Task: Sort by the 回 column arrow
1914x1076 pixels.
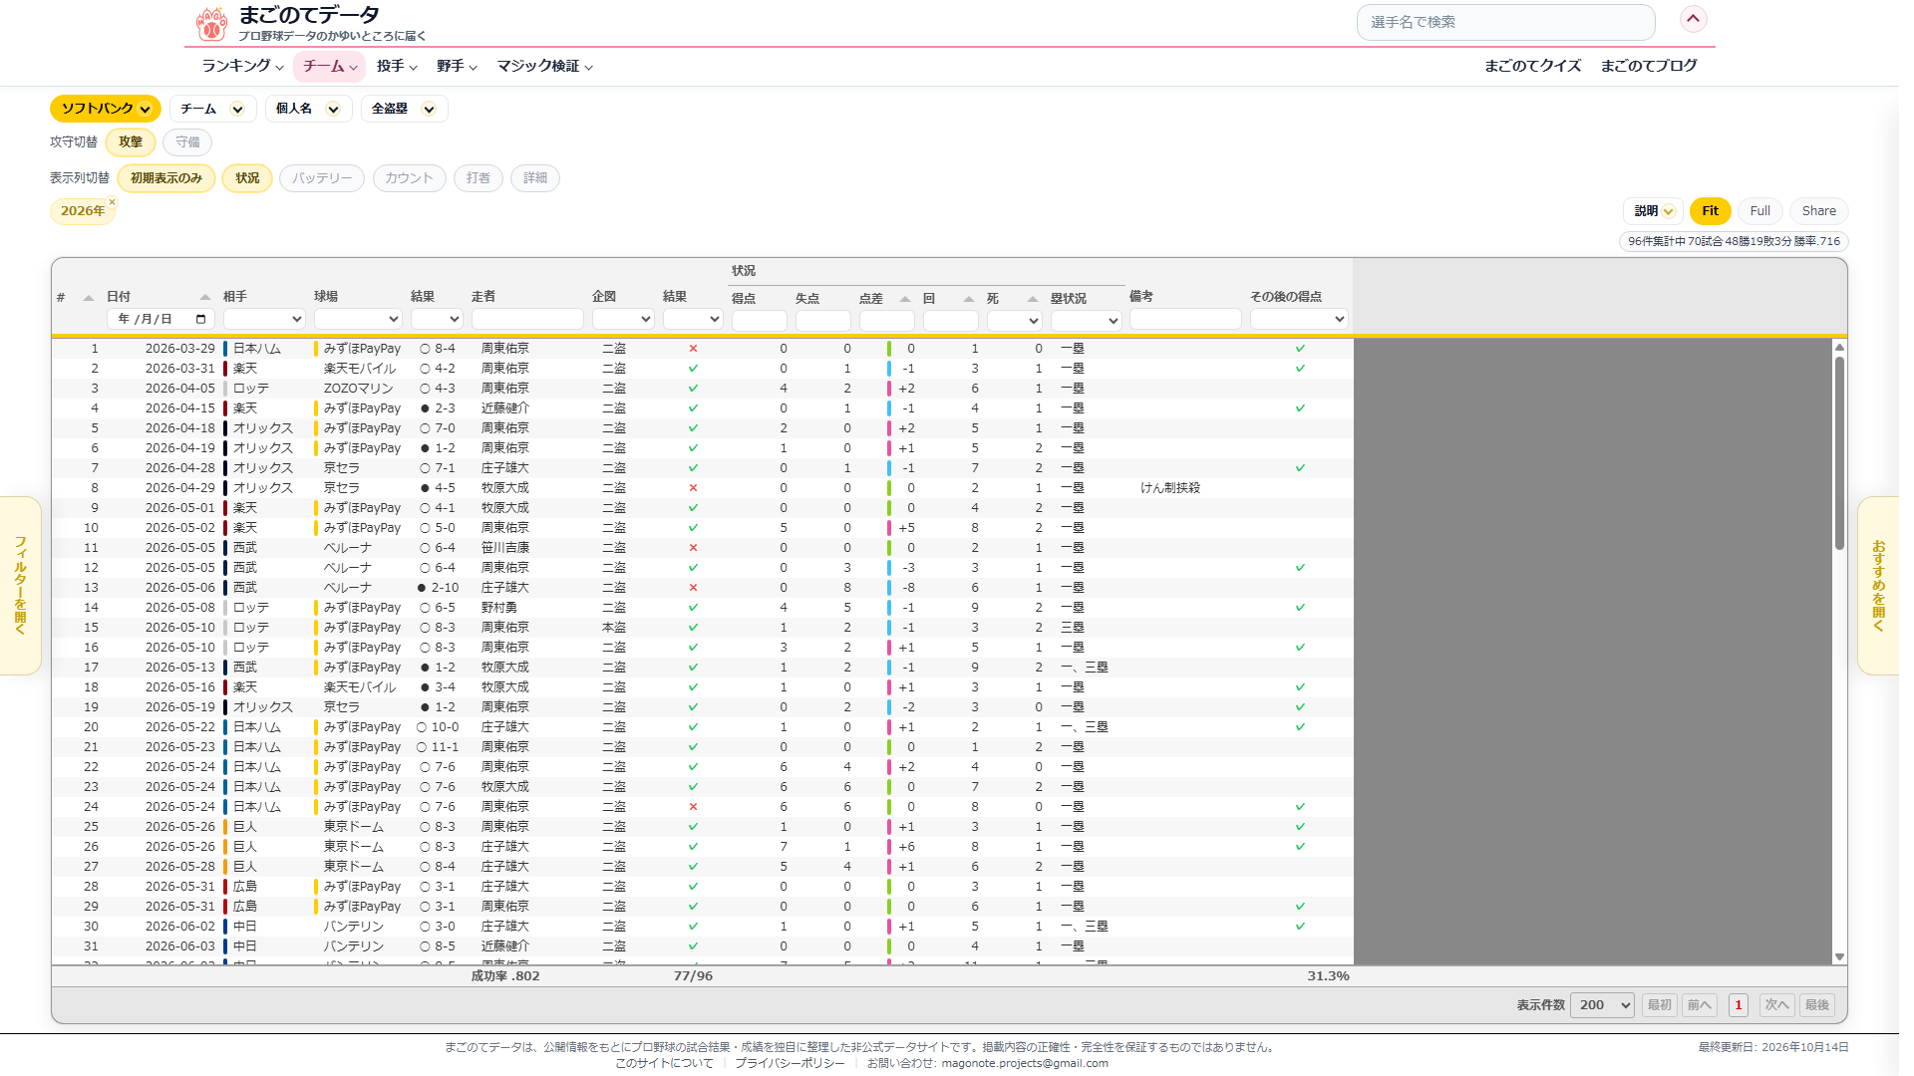Action: click(969, 299)
